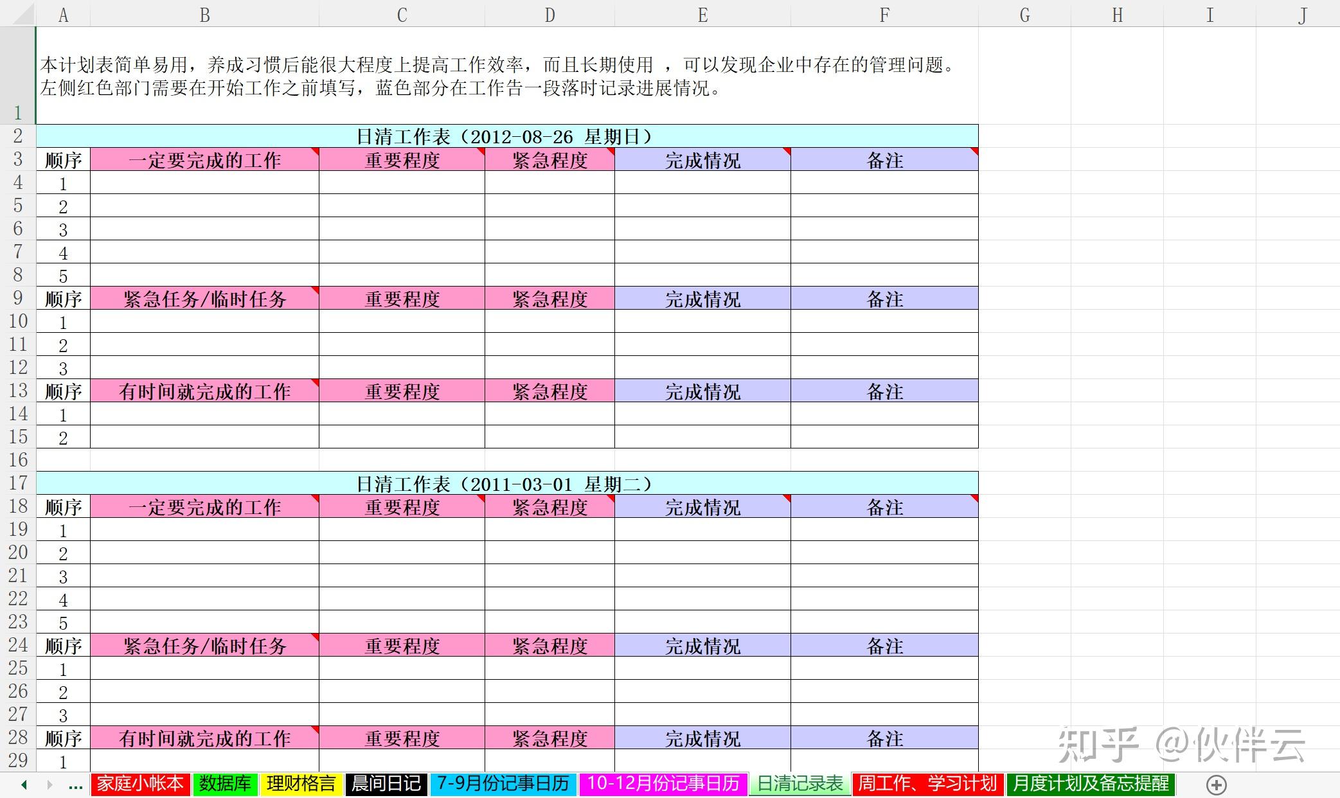Select the 周工作、学习计划 sheet tab
Viewport: 1340px width, 798px height.
[927, 784]
